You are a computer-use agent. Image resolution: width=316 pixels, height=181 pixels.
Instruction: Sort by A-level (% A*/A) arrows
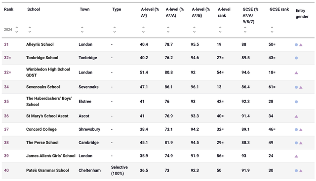[168, 30]
